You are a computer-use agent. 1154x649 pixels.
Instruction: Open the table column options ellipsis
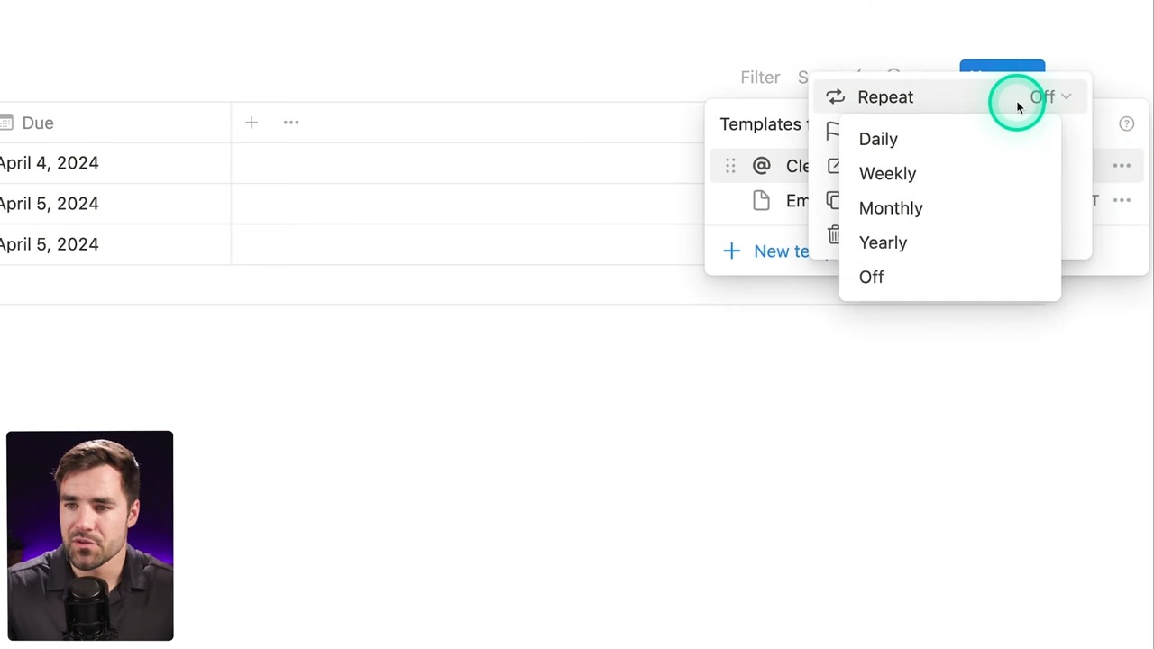pyautogui.click(x=291, y=123)
